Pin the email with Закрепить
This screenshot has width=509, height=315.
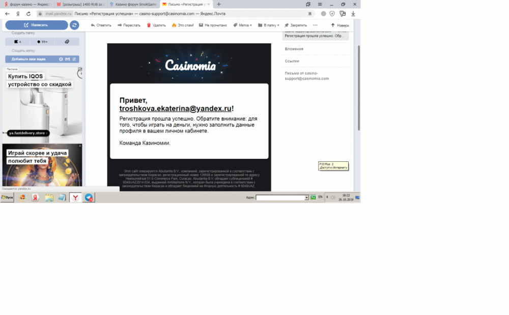coord(295,25)
